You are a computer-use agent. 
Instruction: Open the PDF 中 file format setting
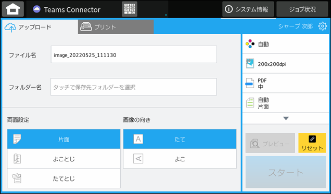(286, 84)
